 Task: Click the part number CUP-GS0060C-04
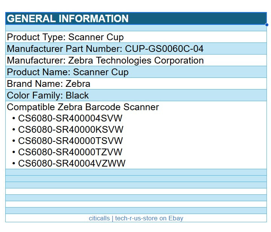164,49
